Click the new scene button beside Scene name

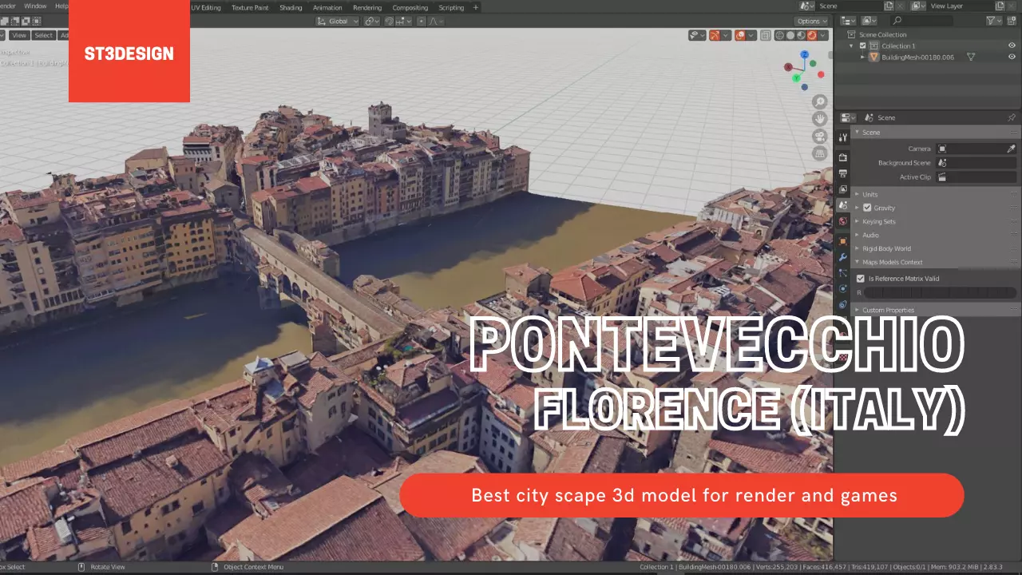coord(889,6)
